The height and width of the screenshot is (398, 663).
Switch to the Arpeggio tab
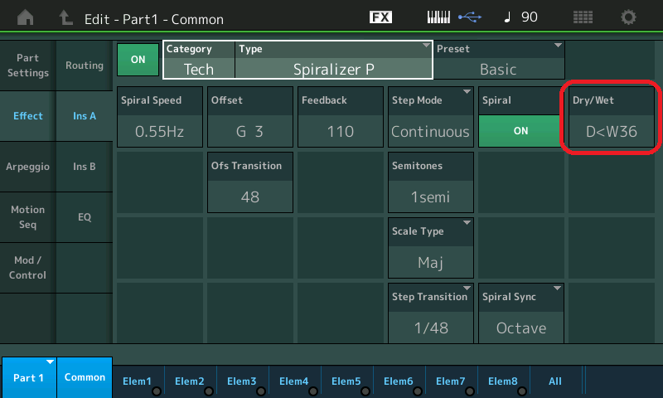[28, 167]
